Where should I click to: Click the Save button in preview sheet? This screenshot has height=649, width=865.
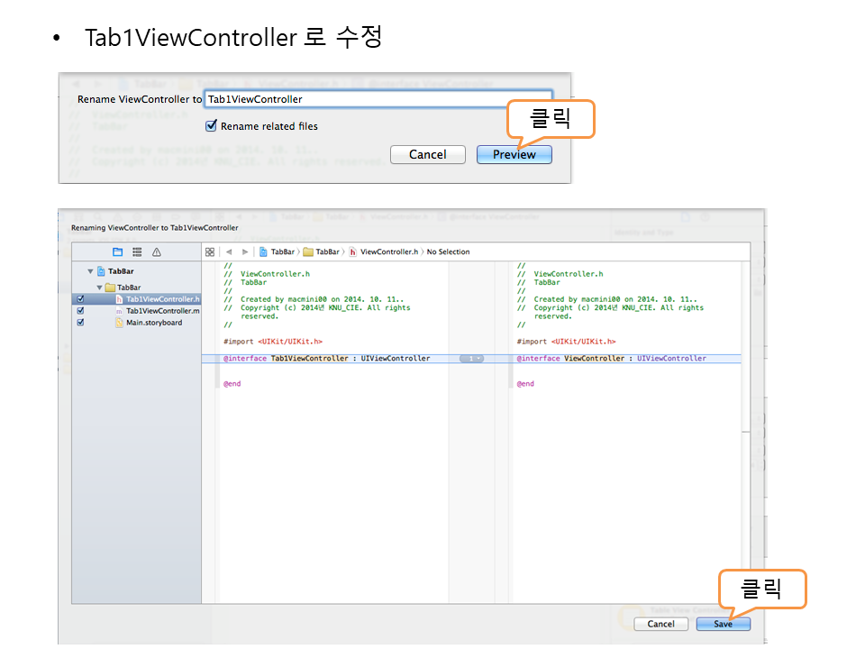(x=723, y=624)
